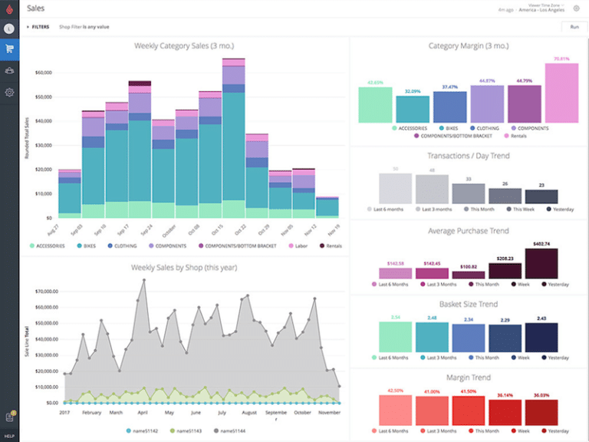Click the Rentals 70.81% margin bar
This screenshot has width=589, height=442.
coord(561,93)
